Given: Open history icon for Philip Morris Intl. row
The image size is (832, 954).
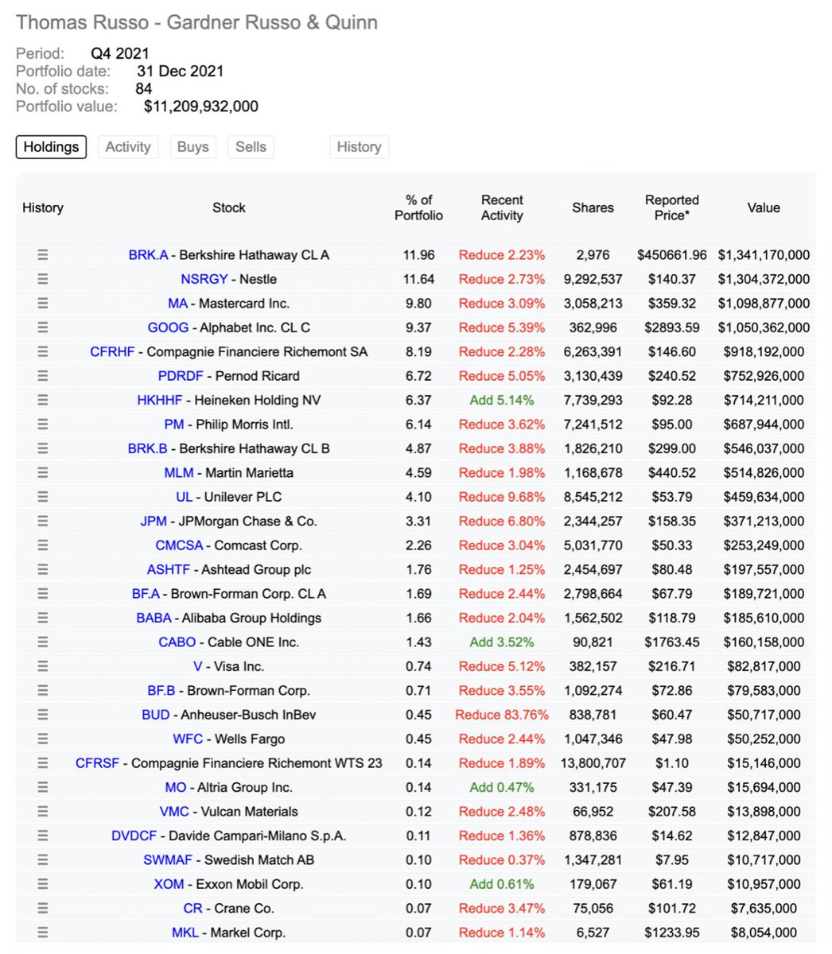Looking at the screenshot, I should [x=43, y=425].
